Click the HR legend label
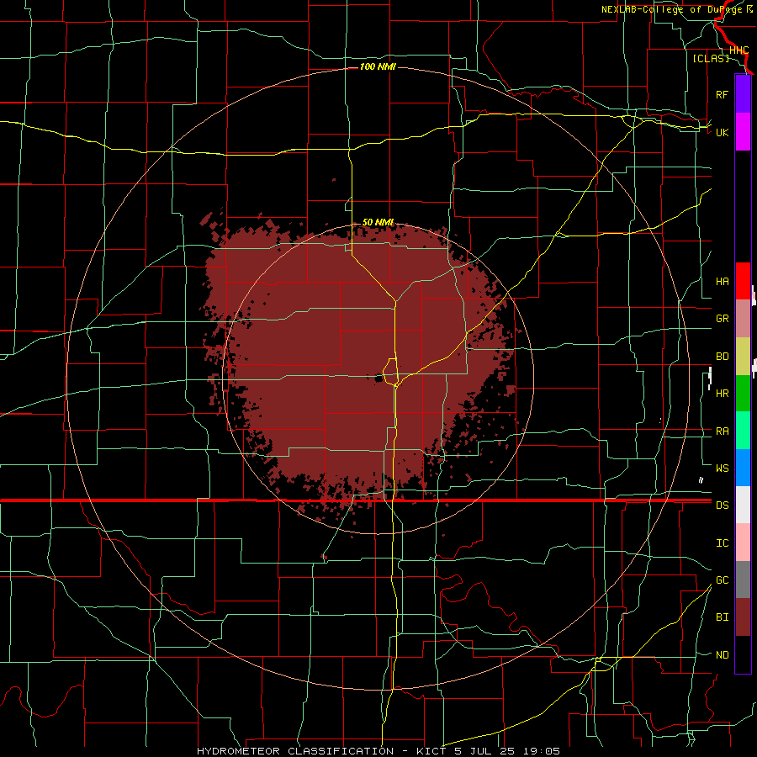The height and width of the screenshot is (757, 757). coord(722,394)
